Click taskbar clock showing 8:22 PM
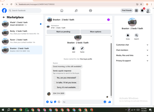154x112 pixels. tap(144, 110)
